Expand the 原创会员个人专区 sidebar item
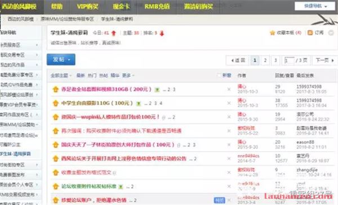Viewport: 338px width, 205px height. (37, 185)
